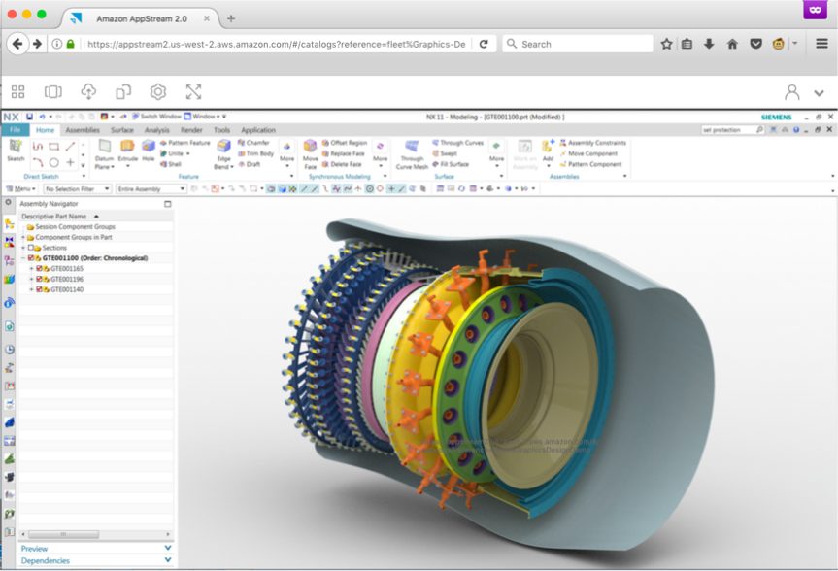Select the sketch Rectangle tool
Viewport: 838px width, 571px height.
(x=54, y=146)
